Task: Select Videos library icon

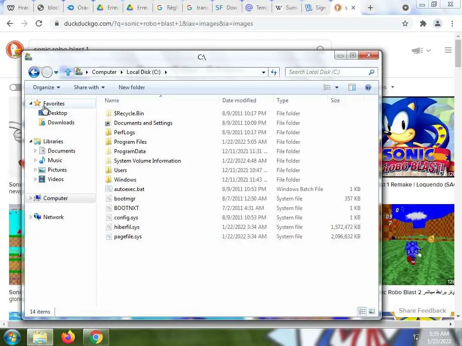Action: click(x=42, y=179)
